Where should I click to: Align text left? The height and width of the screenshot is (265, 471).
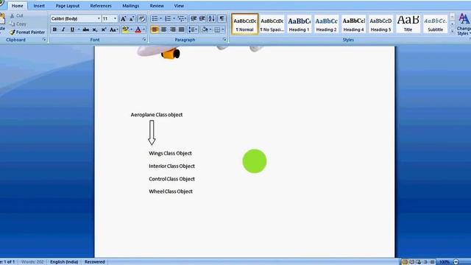tap(155, 29)
